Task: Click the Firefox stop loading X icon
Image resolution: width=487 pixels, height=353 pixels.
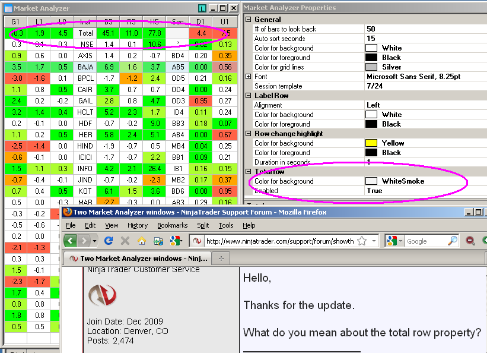Action: 125,241
